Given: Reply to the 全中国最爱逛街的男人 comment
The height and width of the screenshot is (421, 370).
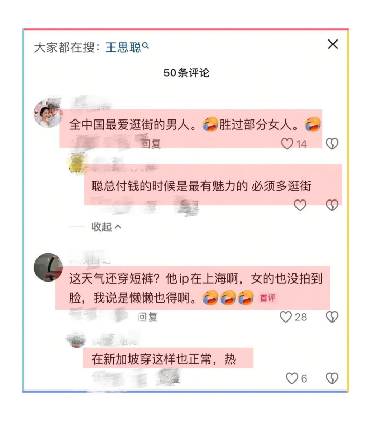Looking at the screenshot, I should (x=151, y=144).
